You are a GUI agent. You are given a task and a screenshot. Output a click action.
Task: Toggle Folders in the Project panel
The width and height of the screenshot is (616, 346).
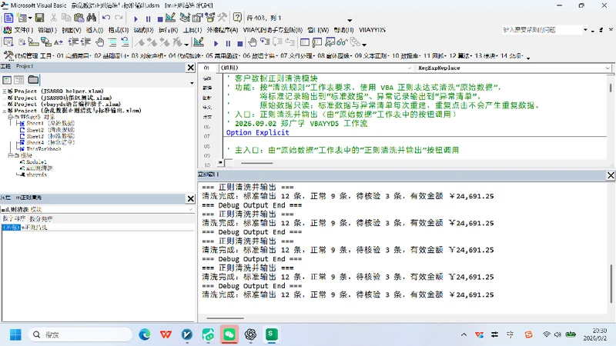(x=33, y=80)
